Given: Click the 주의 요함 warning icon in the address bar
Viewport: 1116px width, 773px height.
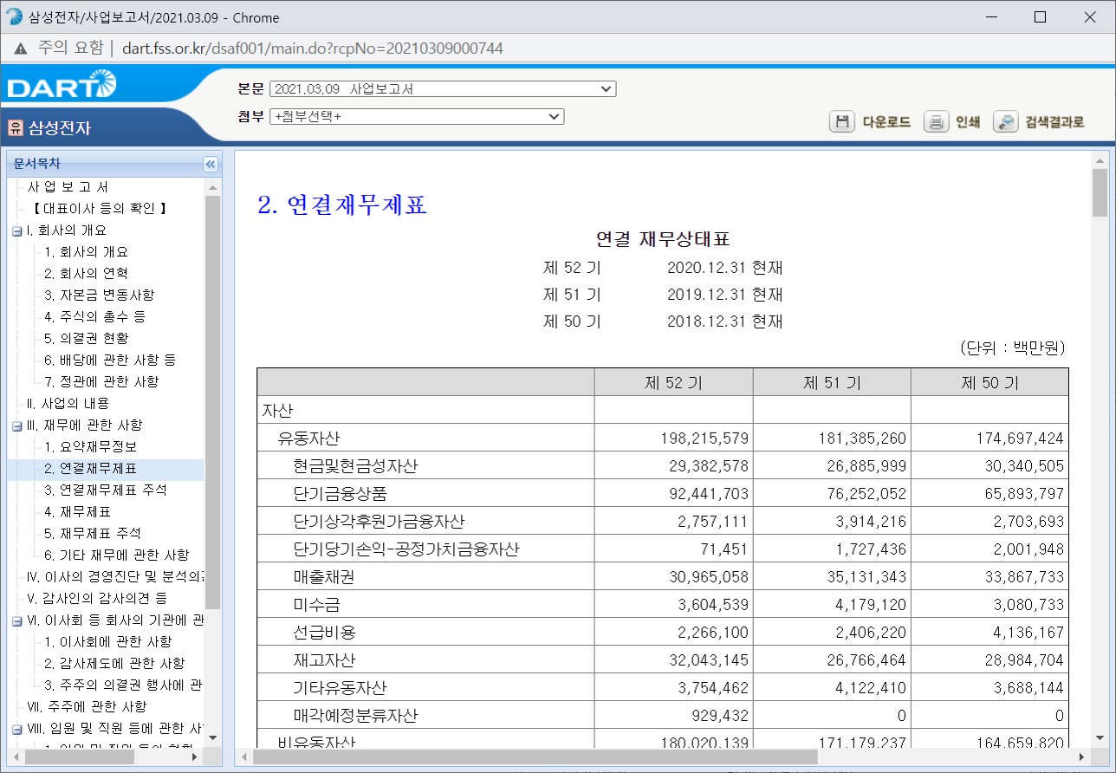Looking at the screenshot, I should click(x=20, y=49).
